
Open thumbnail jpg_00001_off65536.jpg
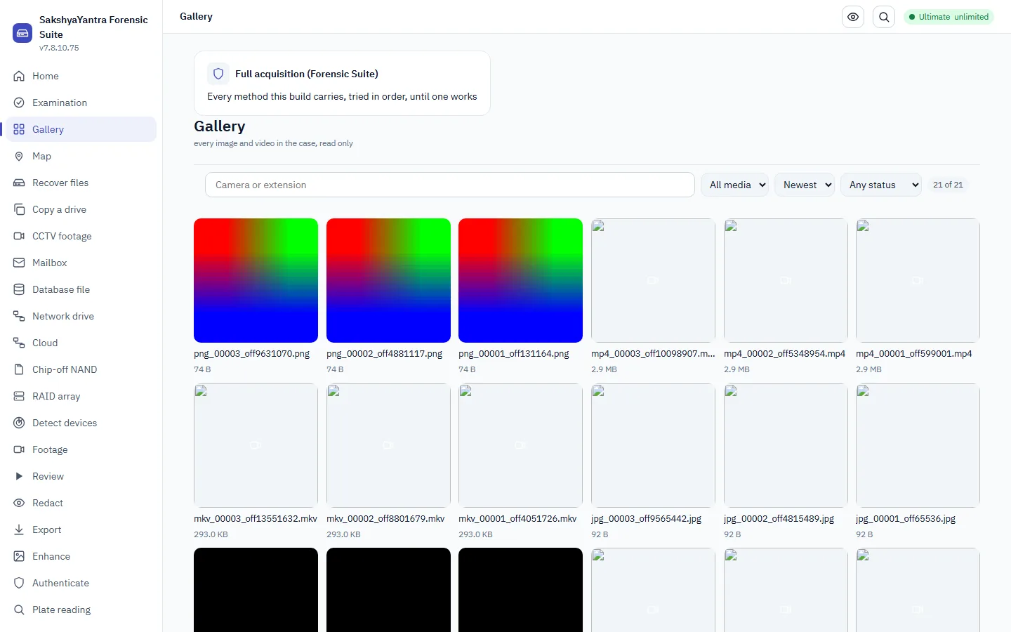918,445
